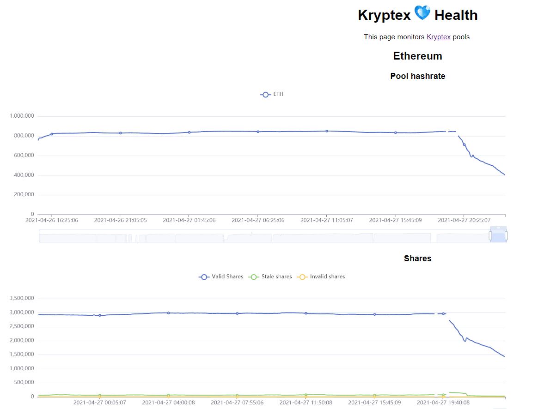Click the Pool hashrate chart title

pos(418,76)
